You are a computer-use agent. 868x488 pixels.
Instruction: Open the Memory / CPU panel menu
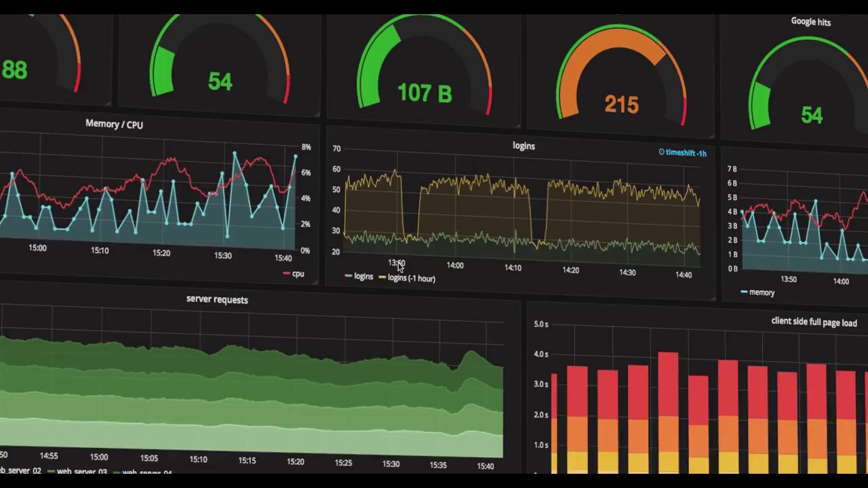coord(114,124)
